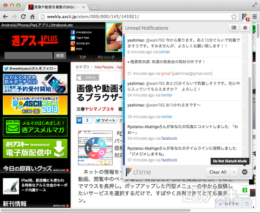
Task: Open gmail link in 21 minutes ago item
Action: pos(166,74)
